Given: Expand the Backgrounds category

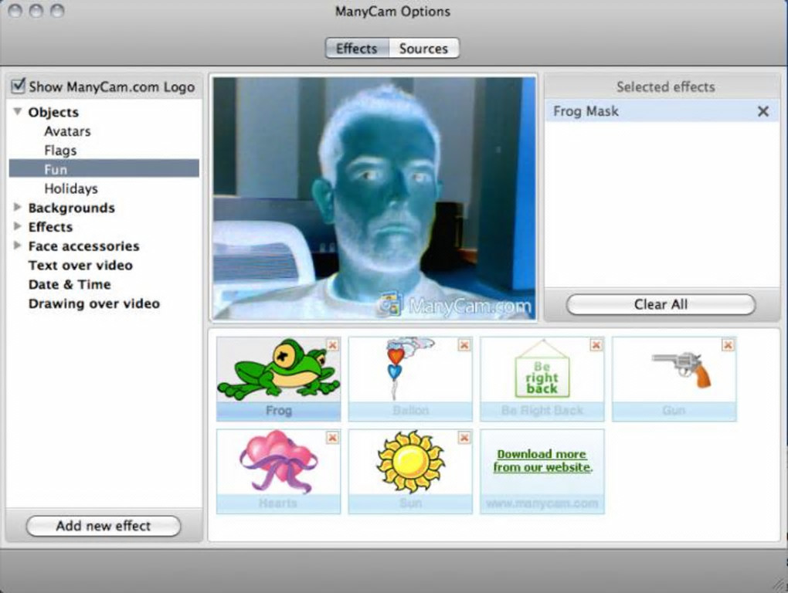Looking at the screenshot, I should 18,207.
